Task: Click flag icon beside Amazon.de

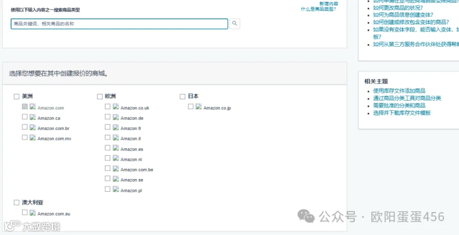Action: coord(116,117)
